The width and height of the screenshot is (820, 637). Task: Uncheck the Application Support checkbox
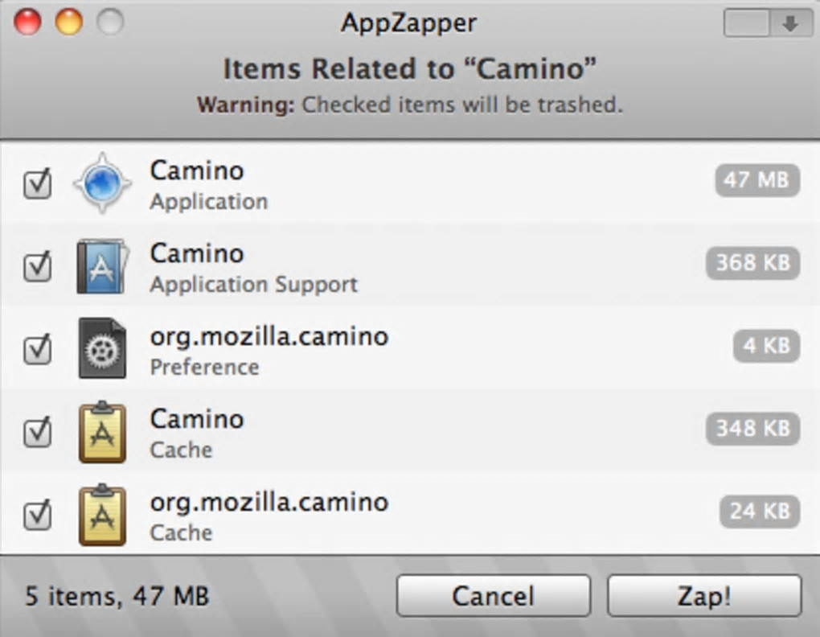(37, 266)
